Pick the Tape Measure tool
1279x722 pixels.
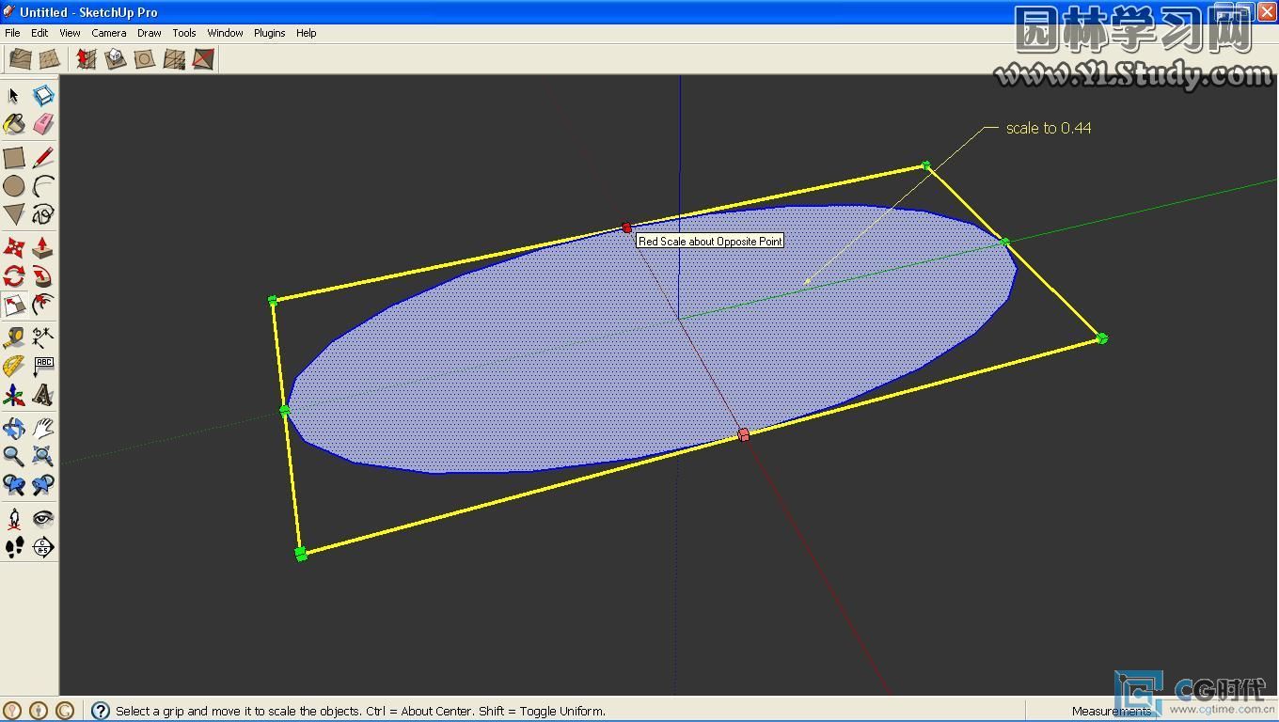click(13, 337)
